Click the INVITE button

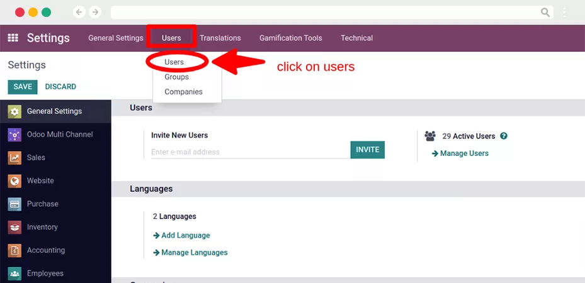click(368, 150)
